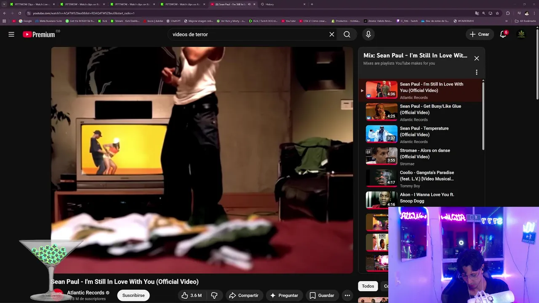
Task: Open the All Bookmarks folder
Action: tap(526, 21)
